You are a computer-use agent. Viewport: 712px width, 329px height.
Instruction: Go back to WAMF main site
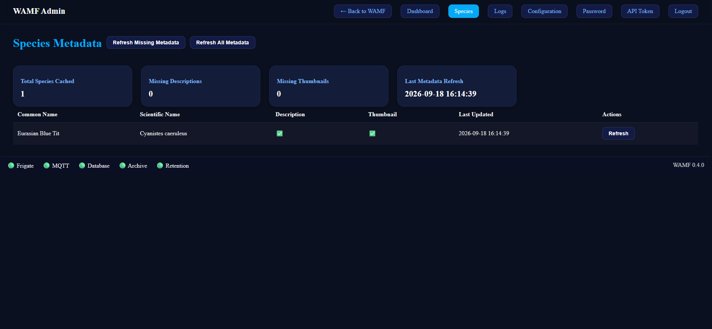[x=363, y=11]
